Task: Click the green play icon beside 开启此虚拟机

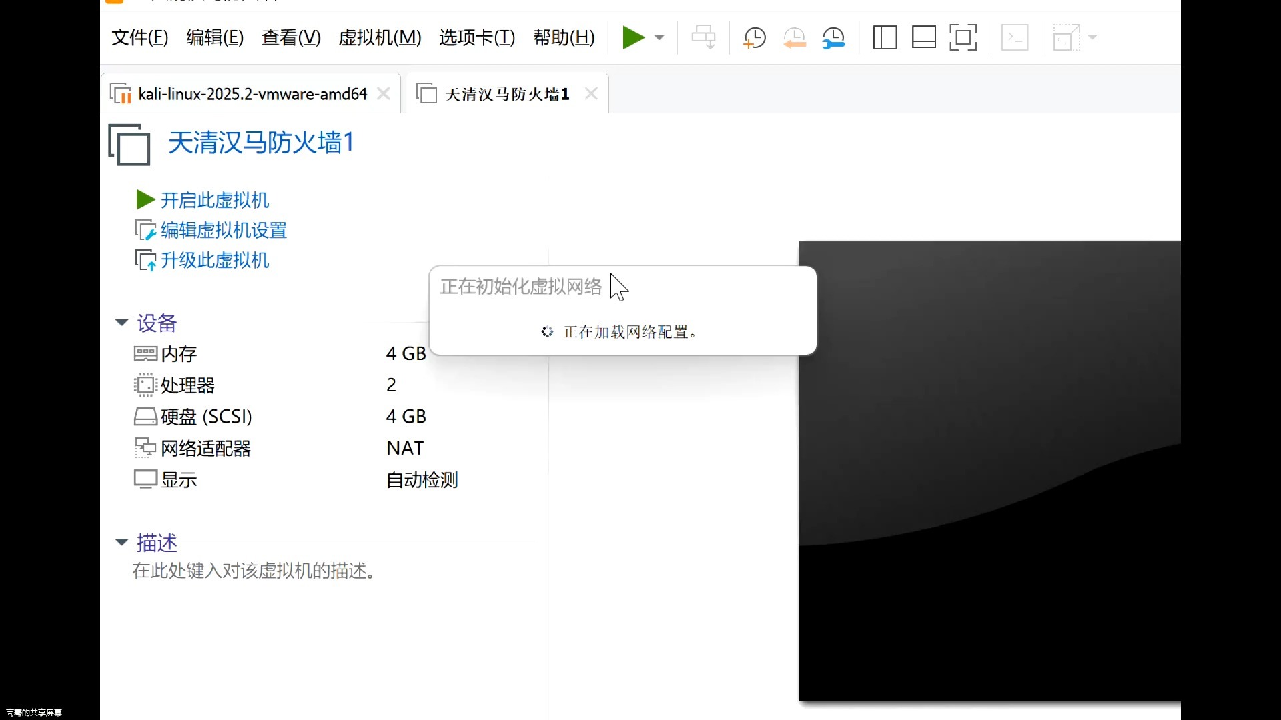Action: (x=145, y=199)
